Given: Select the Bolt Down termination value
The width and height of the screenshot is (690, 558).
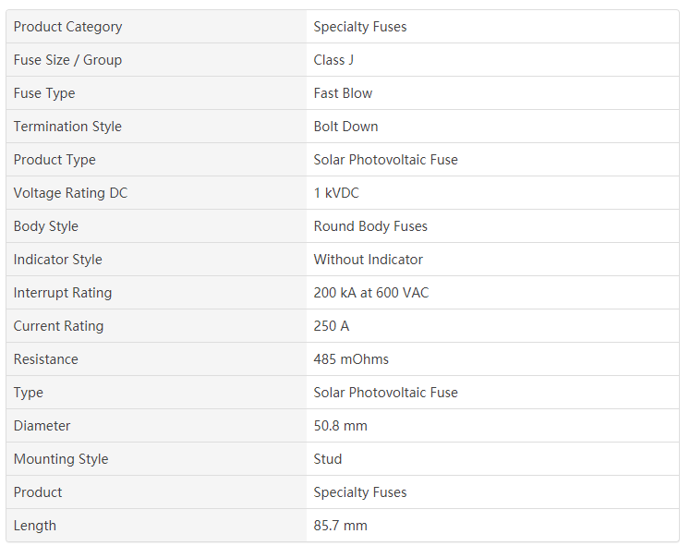Looking at the screenshot, I should click(345, 127).
